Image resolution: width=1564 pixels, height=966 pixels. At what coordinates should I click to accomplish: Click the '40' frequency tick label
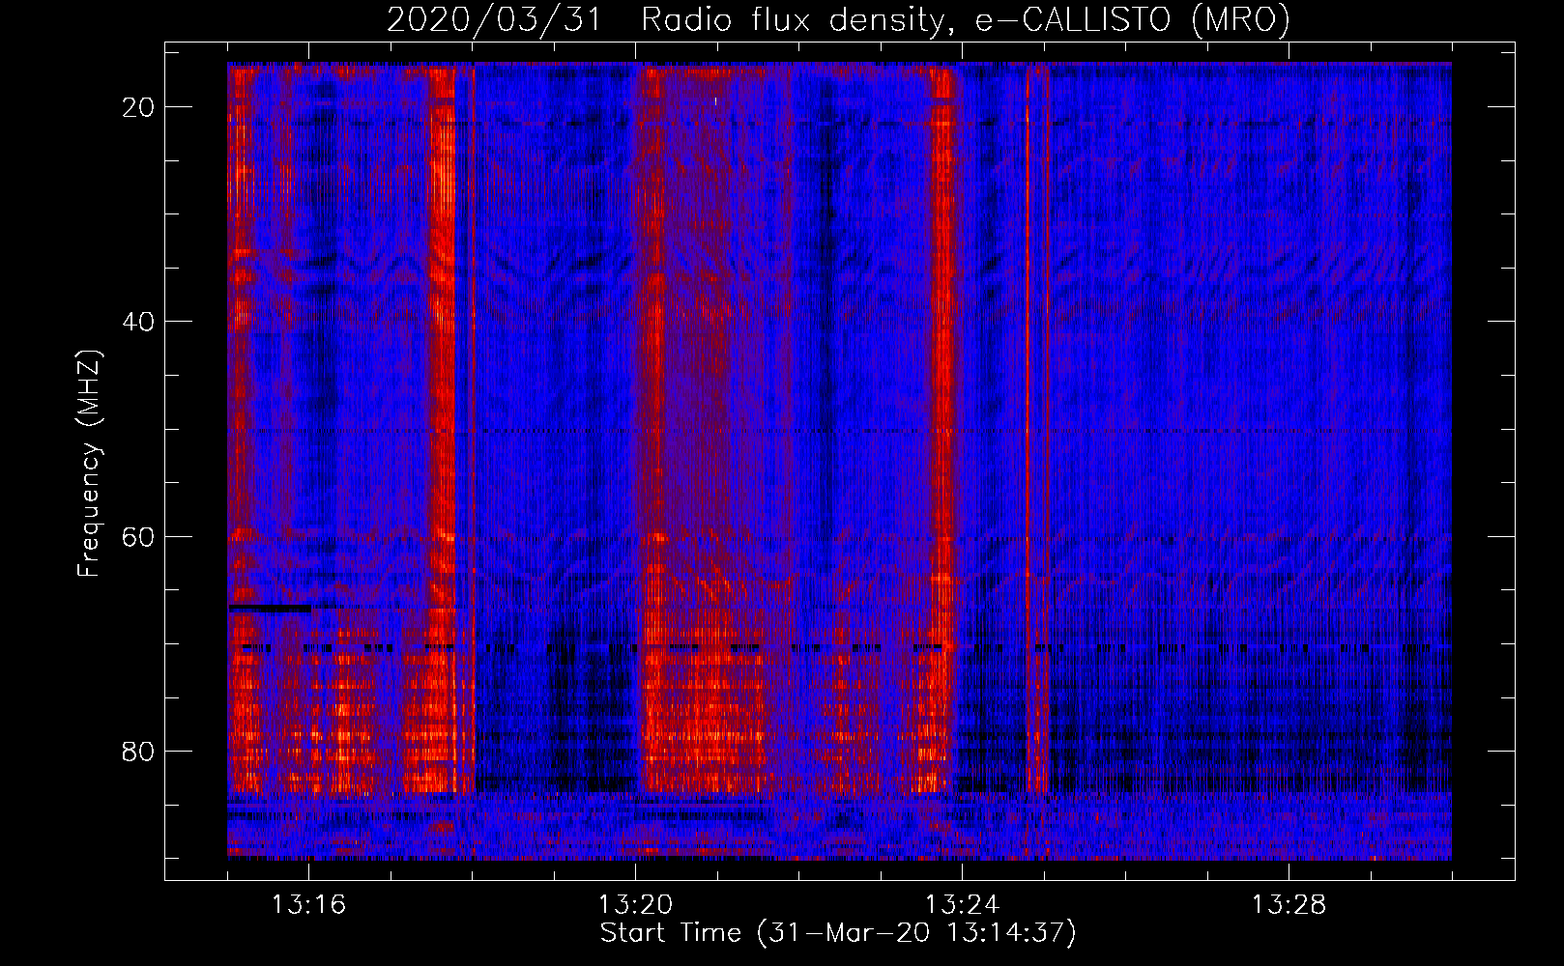pyautogui.click(x=138, y=322)
